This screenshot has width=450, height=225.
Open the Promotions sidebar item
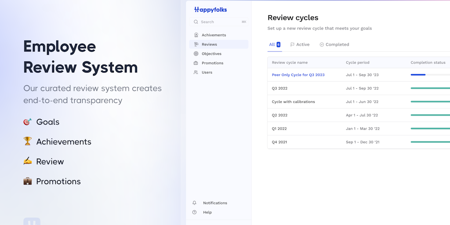coord(219,63)
